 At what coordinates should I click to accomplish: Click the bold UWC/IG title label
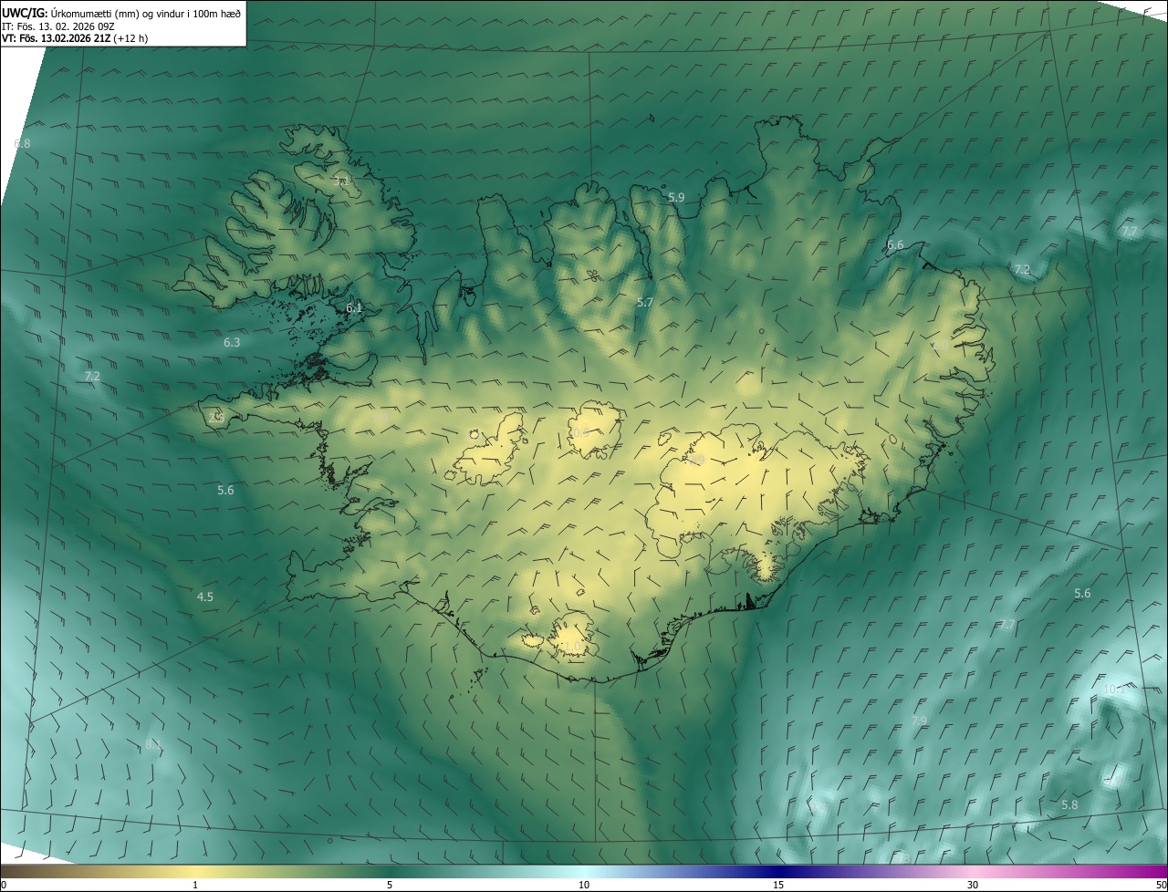[x=25, y=14]
